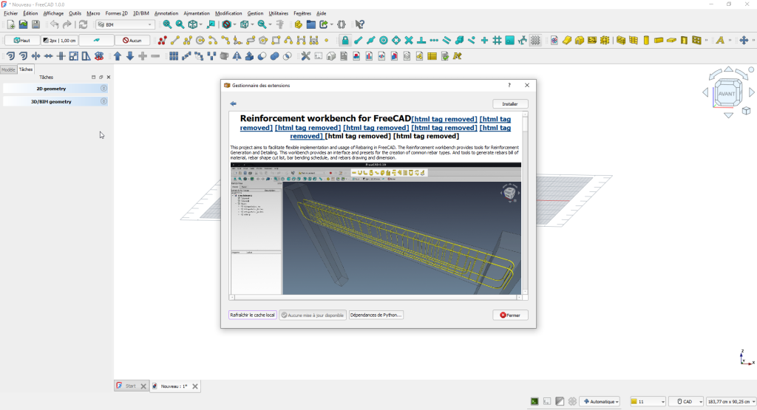Open the Automatique snap dropdown in status bar
Screen dimensions: 757x410
600,401
